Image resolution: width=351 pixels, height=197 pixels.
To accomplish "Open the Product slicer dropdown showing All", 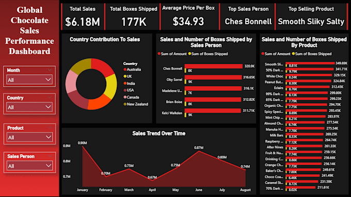I will 29,137.
